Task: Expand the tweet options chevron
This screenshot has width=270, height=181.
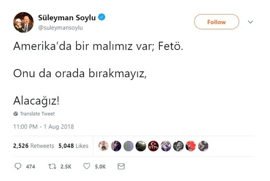Action: [x=250, y=22]
